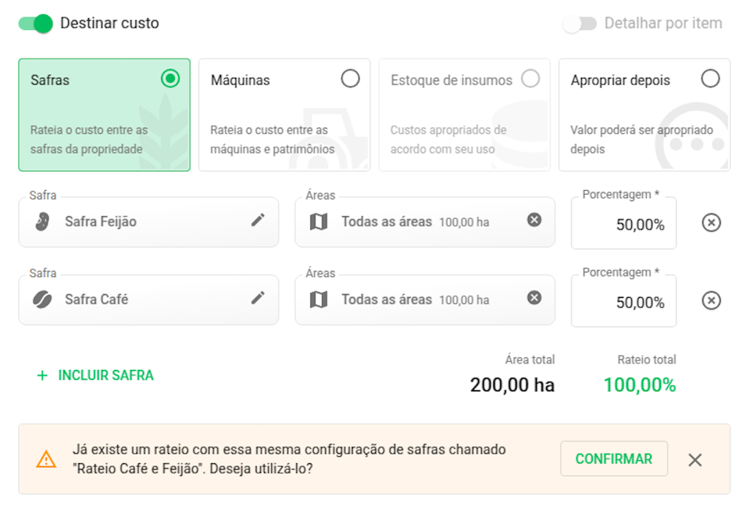This screenshot has width=746, height=510.
Task: Dismiss the existing rateio warning banner
Action: coord(695,460)
